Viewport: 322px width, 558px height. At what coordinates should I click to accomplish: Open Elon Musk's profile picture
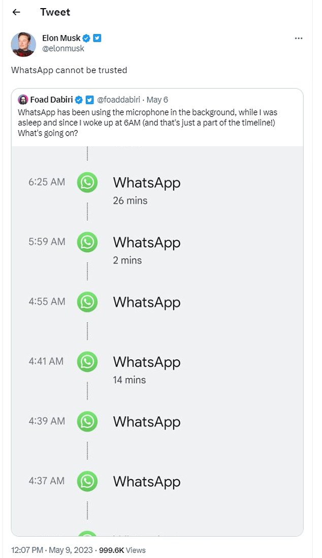click(x=23, y=45)
